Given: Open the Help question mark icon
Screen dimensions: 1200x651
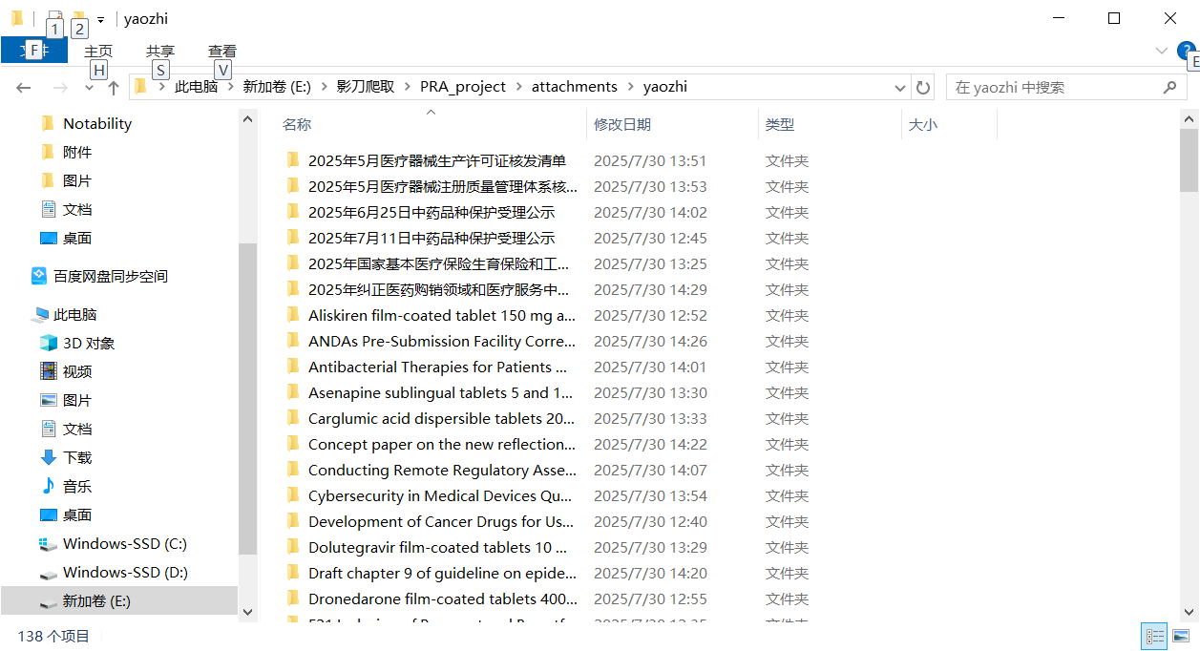Looking at the screenshot, I should (x=1185, y=51).
